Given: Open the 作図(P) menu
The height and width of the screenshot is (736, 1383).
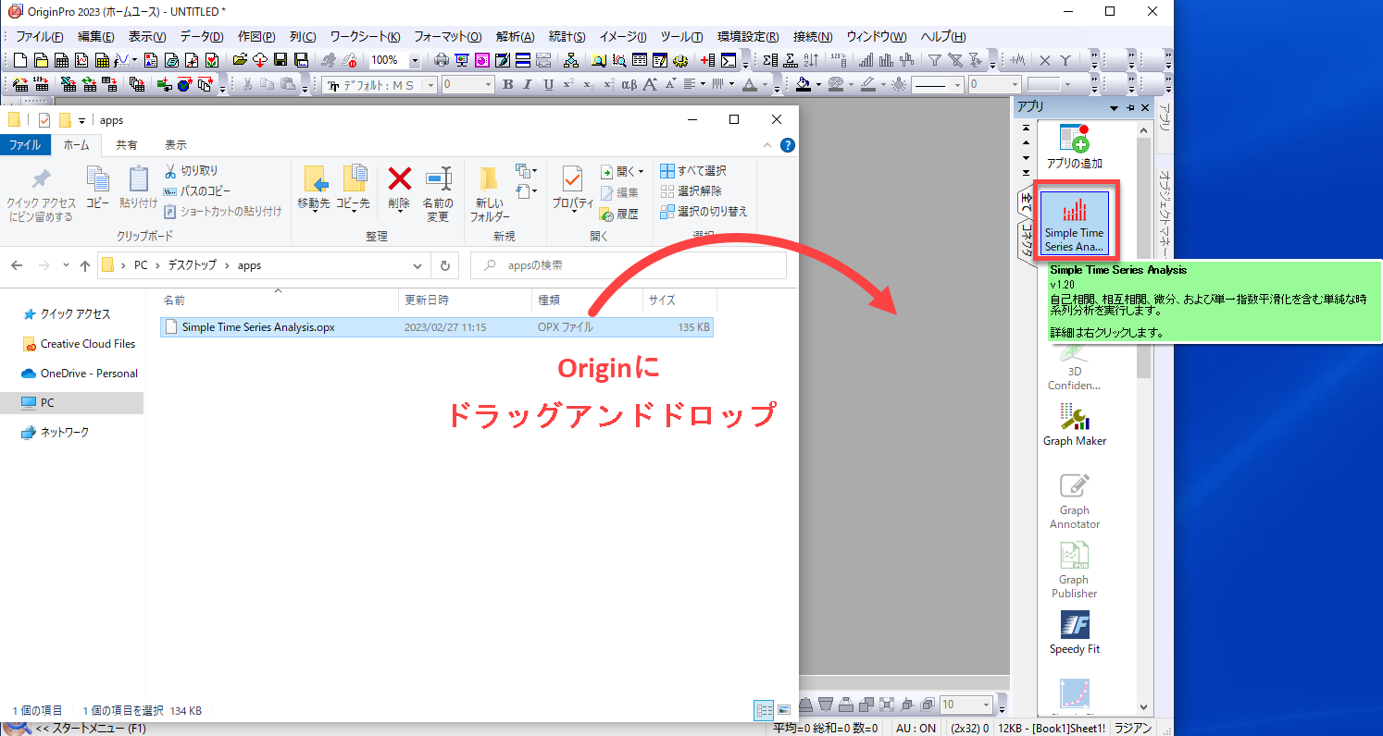Looking at the screenshot, I should (256, 37).
